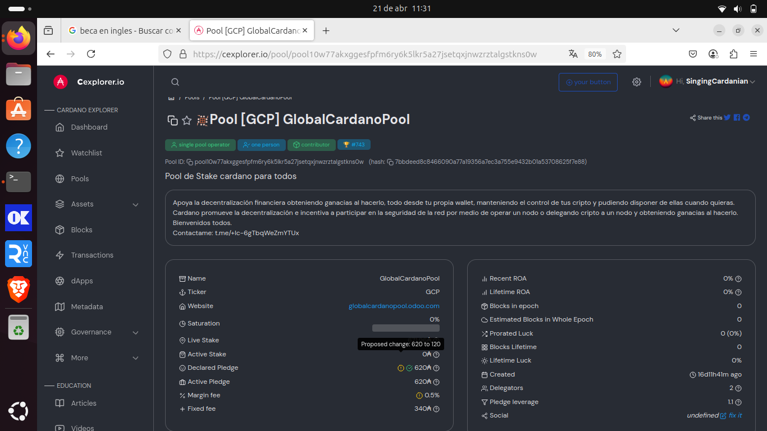Share this pool on Twitter
The image size is (767, 431).
[x=727, y=118]
